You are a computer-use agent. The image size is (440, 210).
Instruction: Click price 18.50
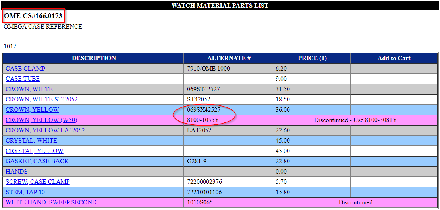pyautogui.click(x=283, y=99)
